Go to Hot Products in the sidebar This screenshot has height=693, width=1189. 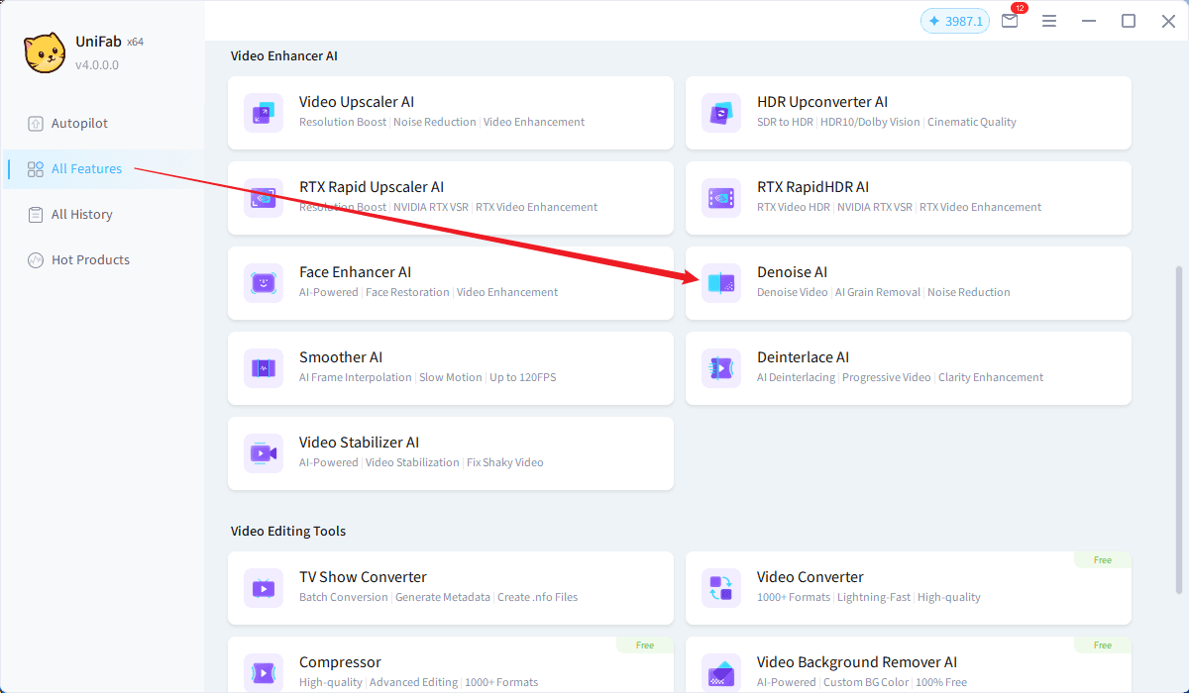coord(88,259)
